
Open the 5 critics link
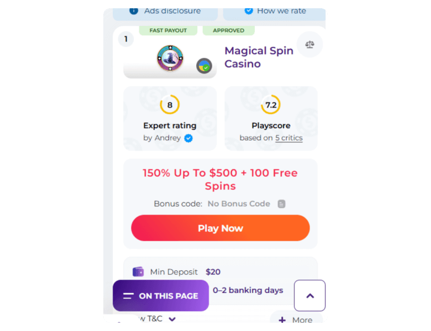[x=289, y=138]
